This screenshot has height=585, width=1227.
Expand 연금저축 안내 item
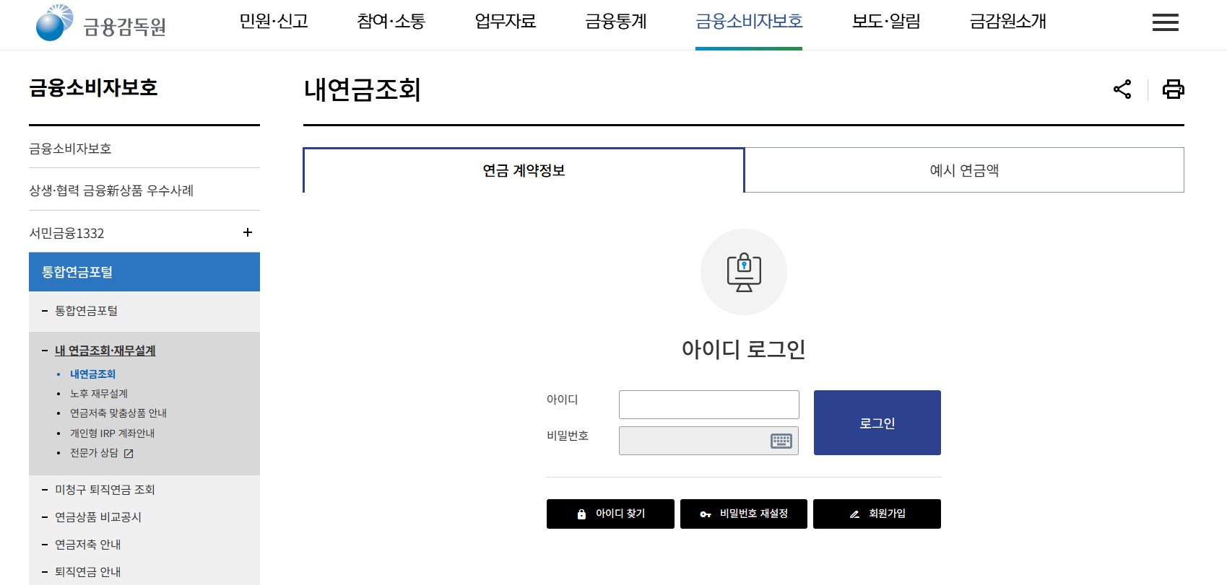[87, 545]
